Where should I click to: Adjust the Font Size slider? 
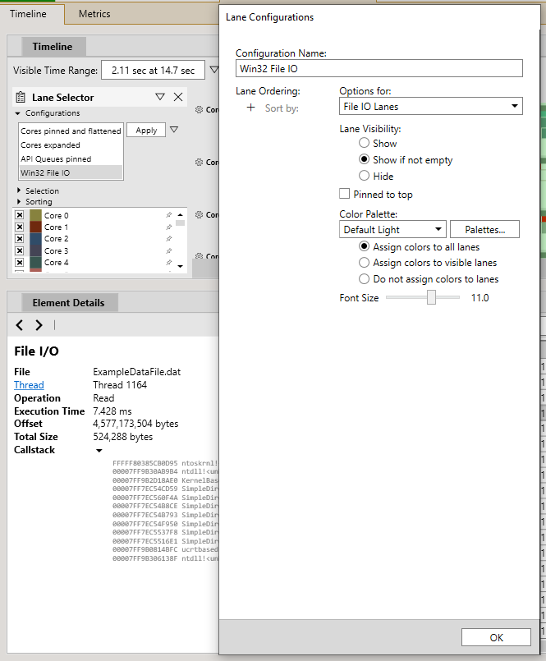click(x=431, y=297)
